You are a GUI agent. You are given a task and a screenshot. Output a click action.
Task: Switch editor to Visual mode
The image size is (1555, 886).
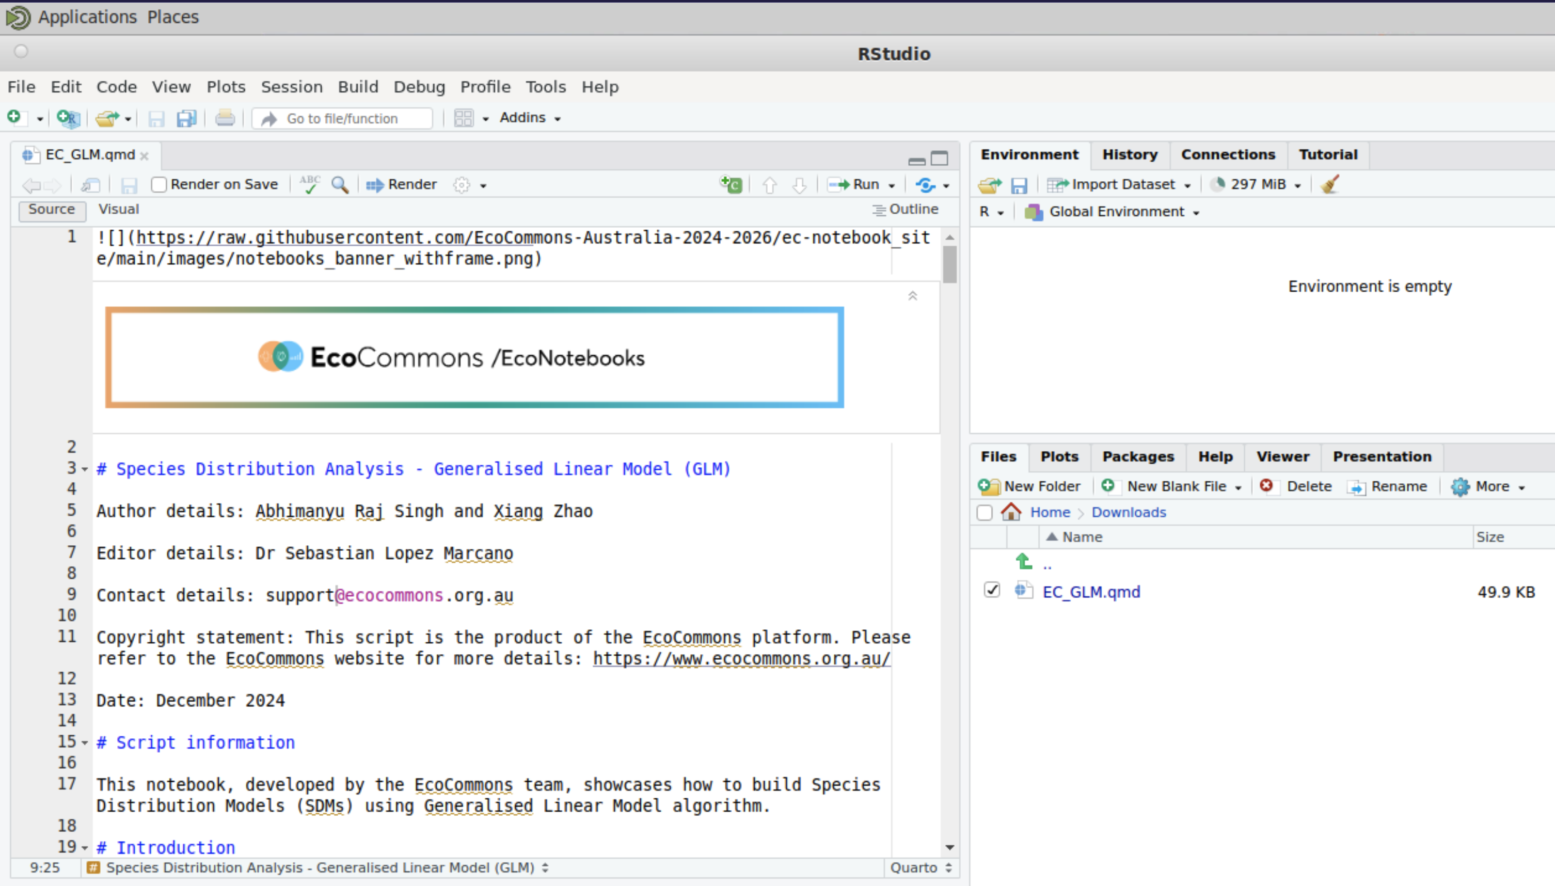(x=119, y=209)
